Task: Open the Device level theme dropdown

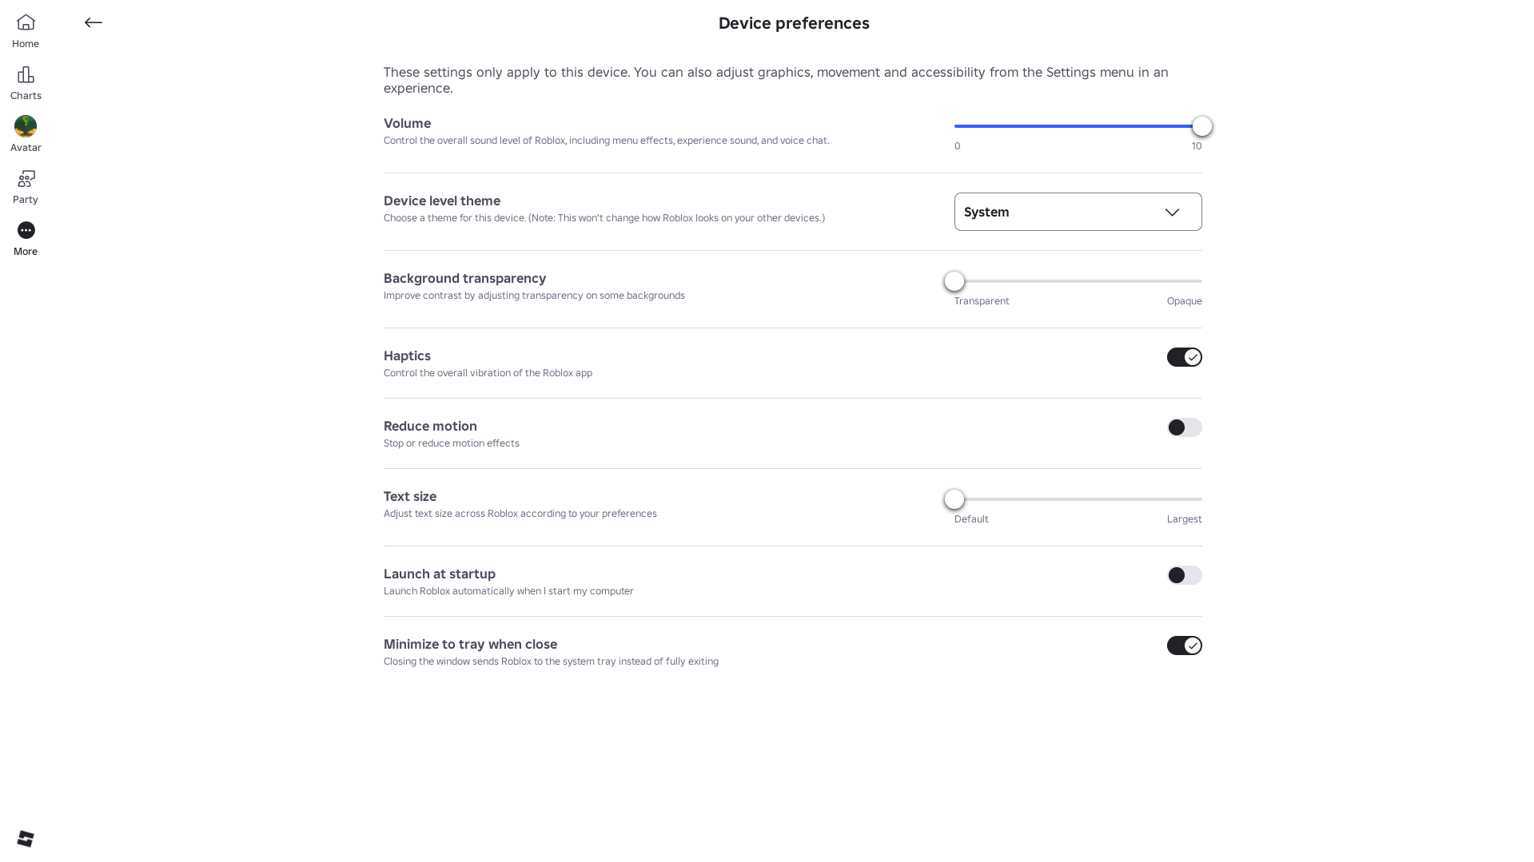Action: pos(1078,212)
